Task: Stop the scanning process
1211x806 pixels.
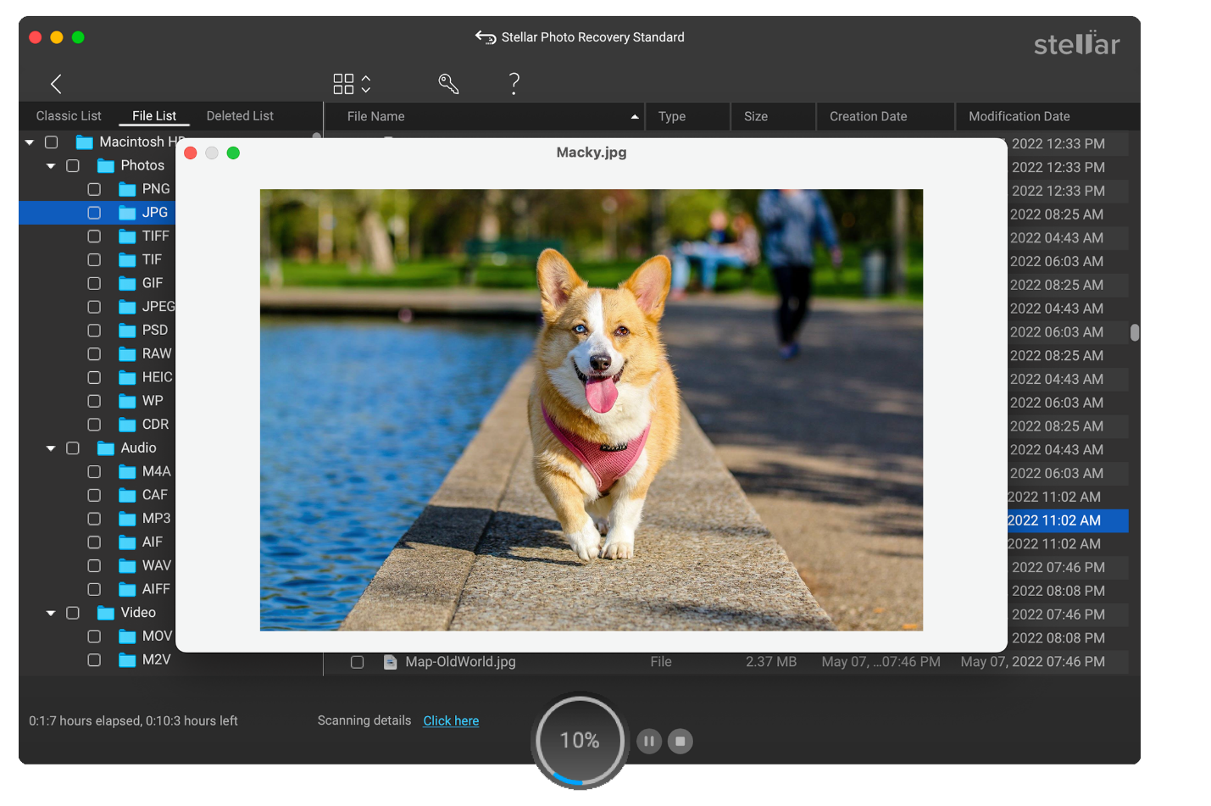Action: pos(680,742)
